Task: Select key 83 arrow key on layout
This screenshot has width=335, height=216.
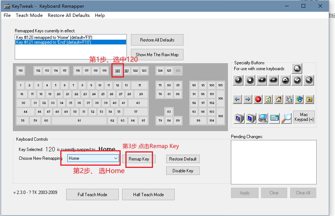Action: click(169, 112)
